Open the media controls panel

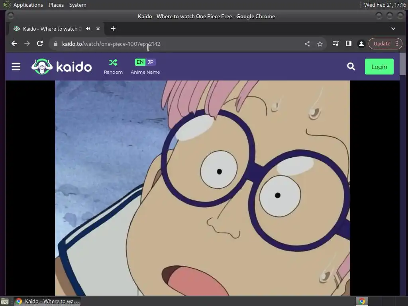click(x=335, y=44)
